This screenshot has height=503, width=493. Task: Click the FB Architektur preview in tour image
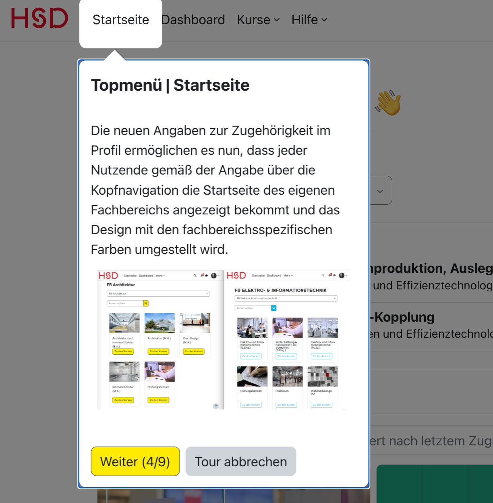tap(160, 340)
